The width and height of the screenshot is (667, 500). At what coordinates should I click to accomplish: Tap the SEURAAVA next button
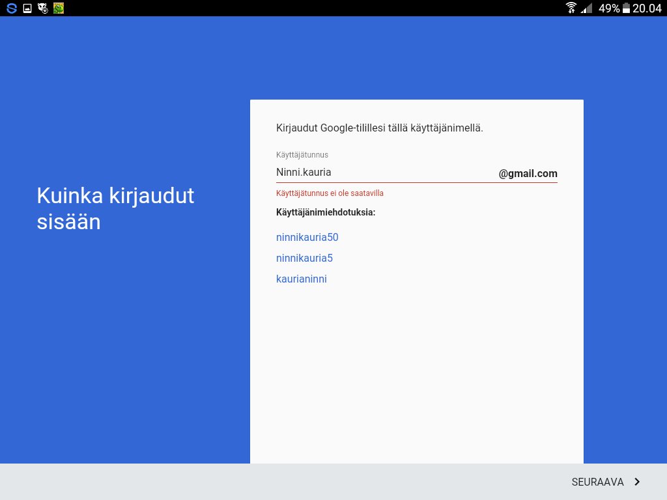click(606, 482)
